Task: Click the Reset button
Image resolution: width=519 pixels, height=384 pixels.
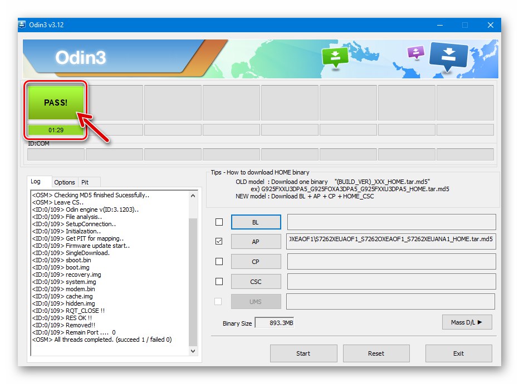Action: [376, 353]
